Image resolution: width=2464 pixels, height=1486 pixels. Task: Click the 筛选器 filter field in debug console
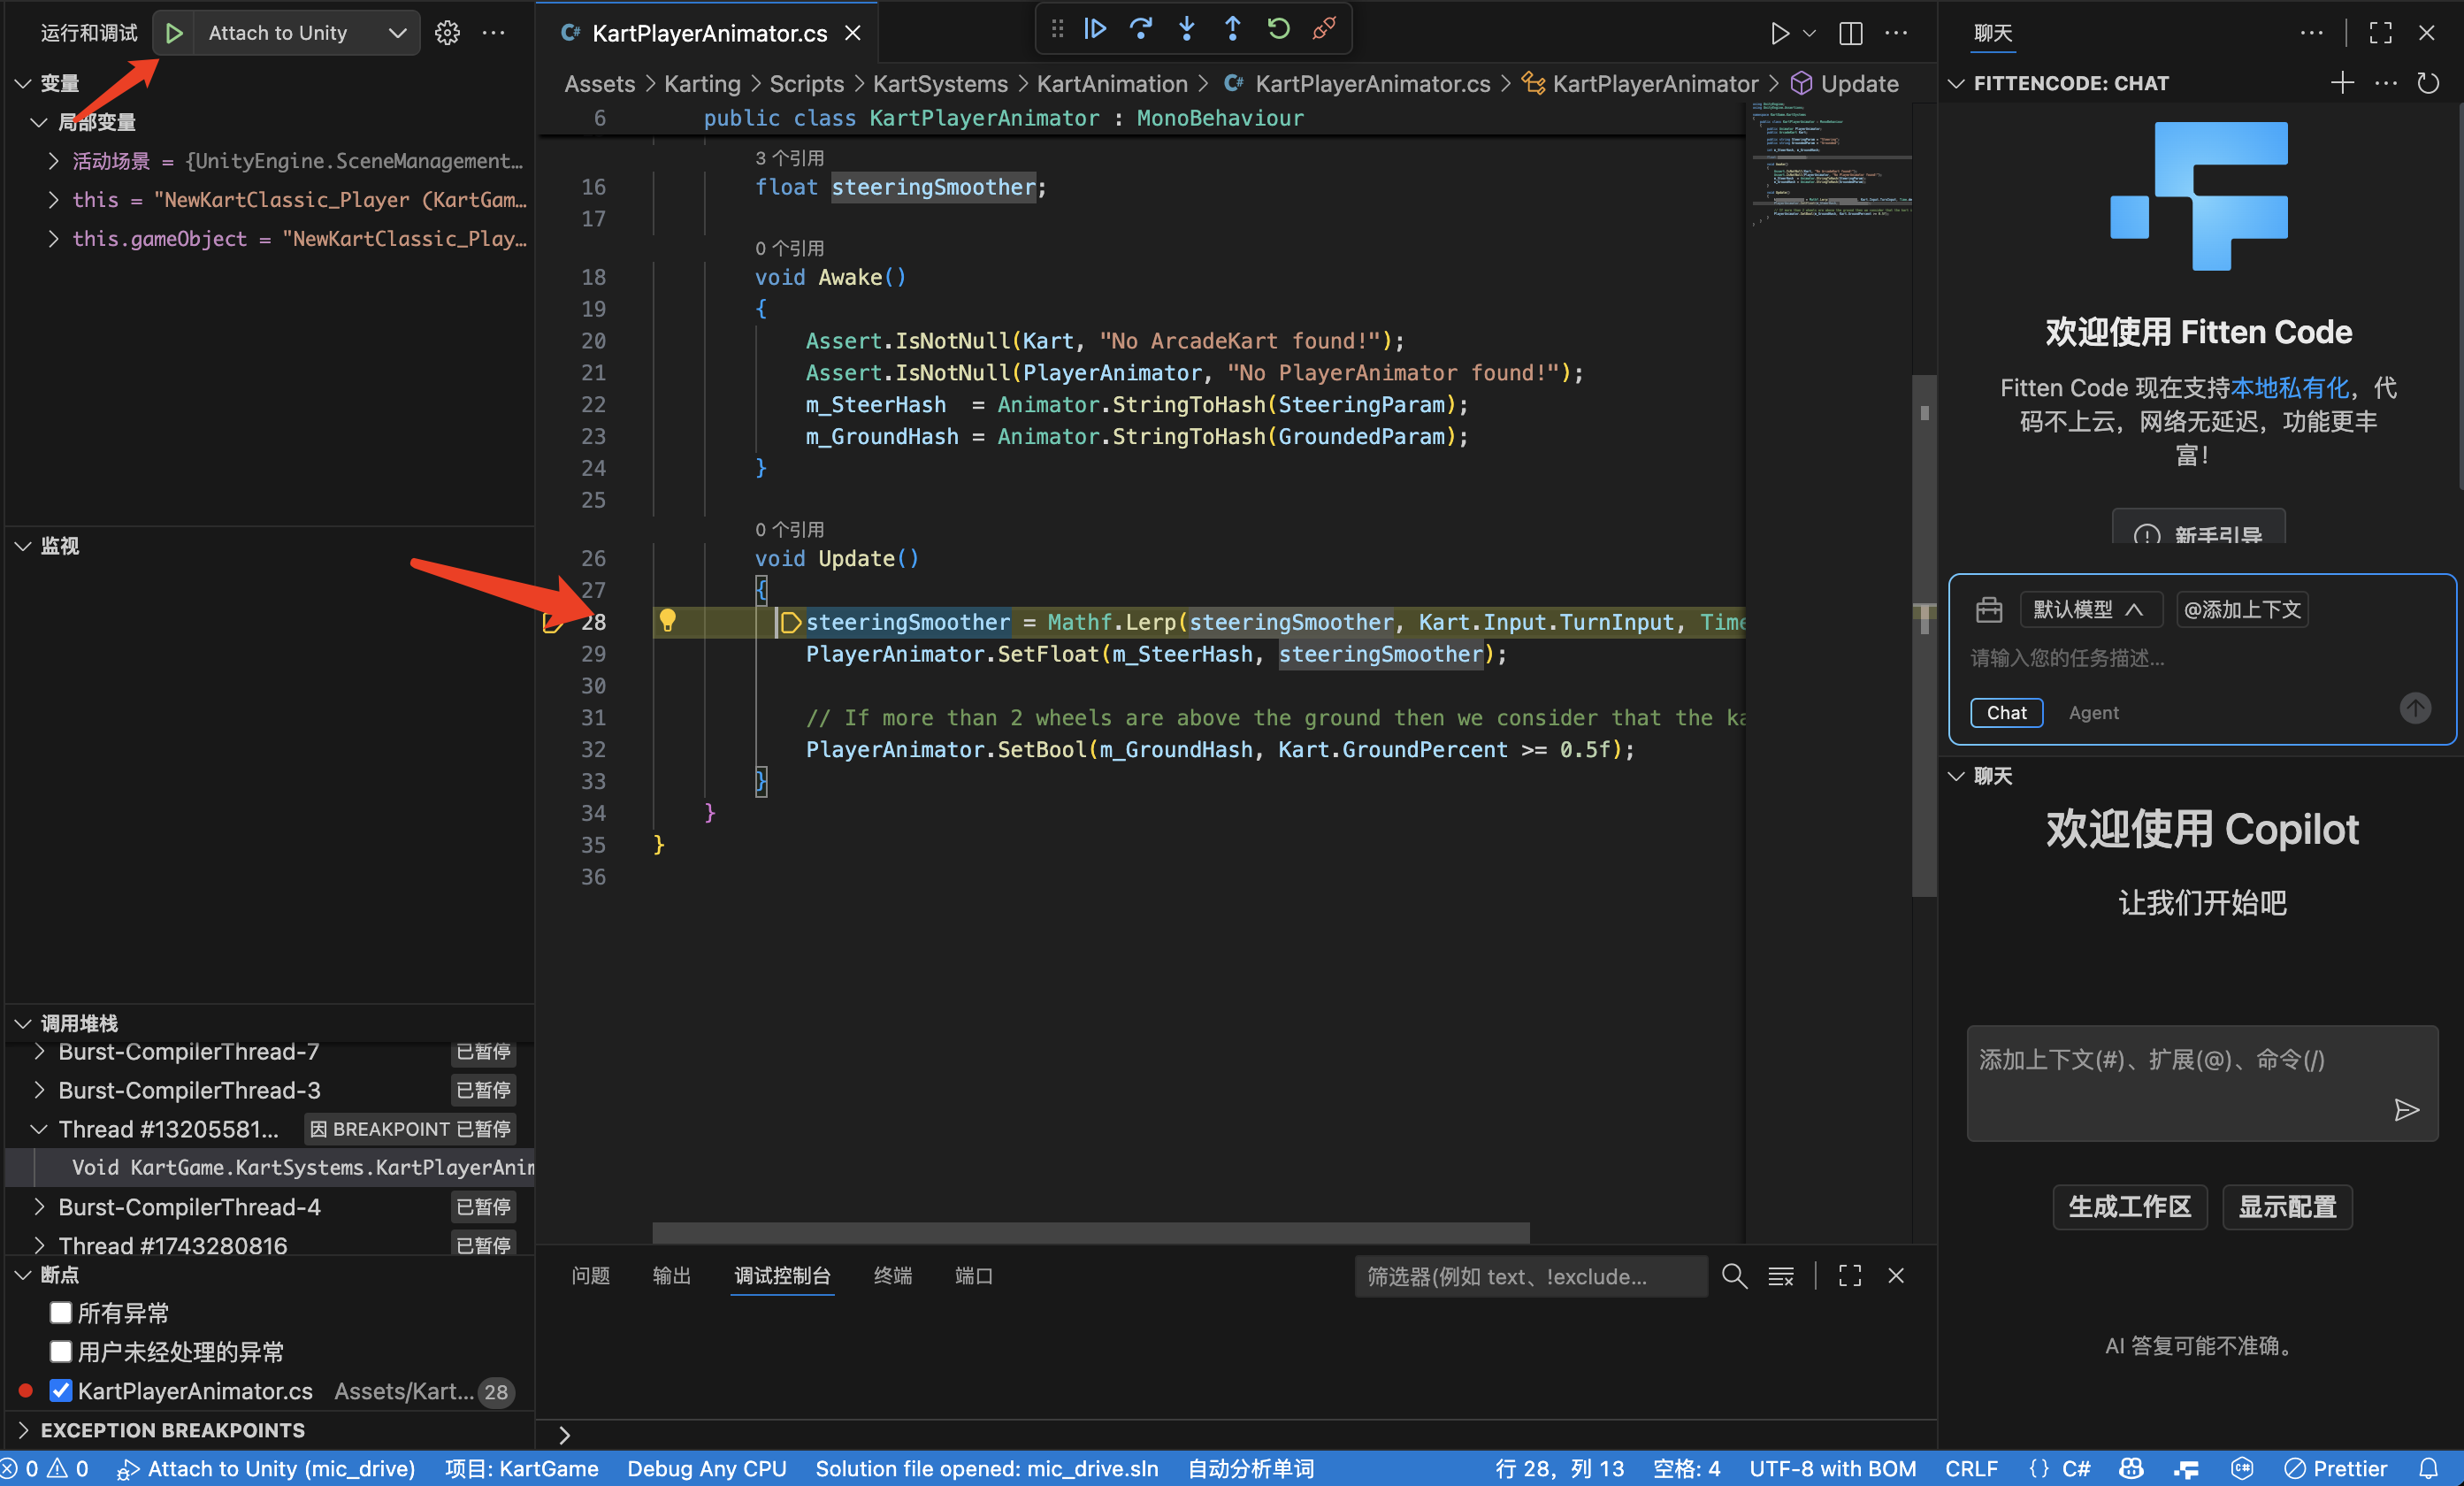(1530, 1276)
